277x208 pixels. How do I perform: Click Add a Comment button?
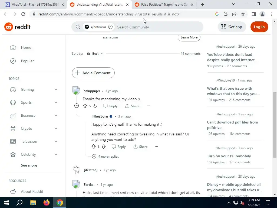[x=93, y=73]
